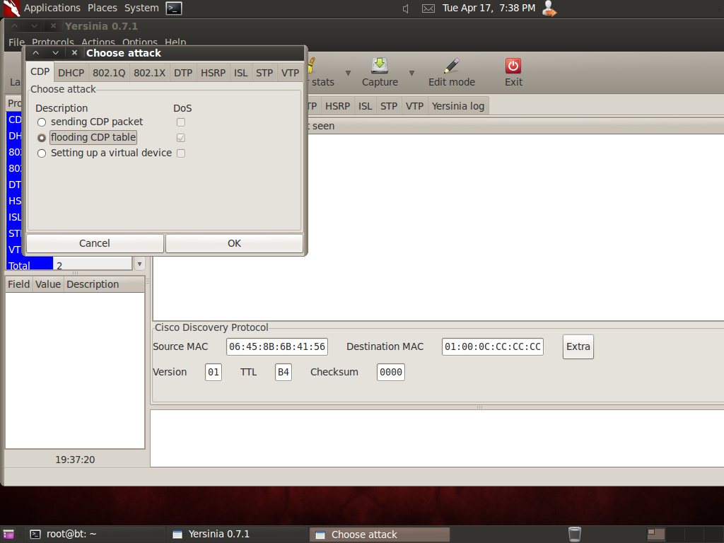This screenshot has width=724, height=543.
Task: Open ISL tab in Yersinia main window
Action: point(366,106)
